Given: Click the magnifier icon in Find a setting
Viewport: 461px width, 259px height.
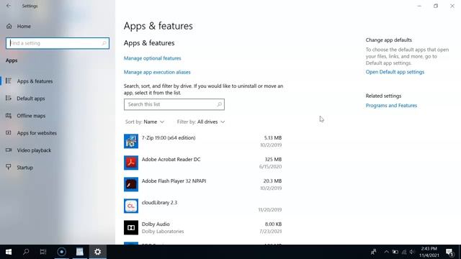Looking at the screenshot, I should [104, 43].
